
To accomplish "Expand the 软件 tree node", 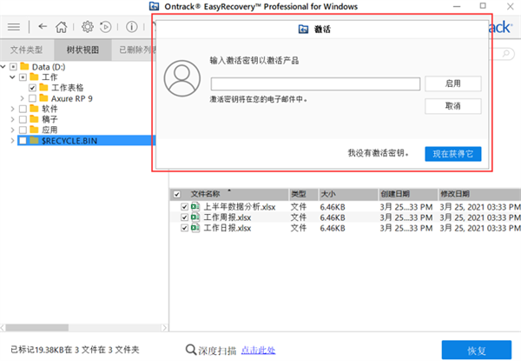I will tap(13, 109).
